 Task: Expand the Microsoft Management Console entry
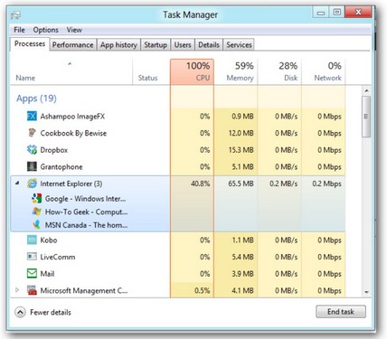(x=17, y=290)
